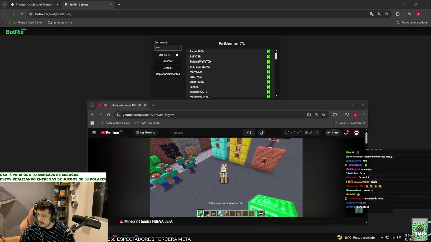431x242 pixels.
Task: Bookmark the botrix.live page with star
Action: click(x=387, y=14)
